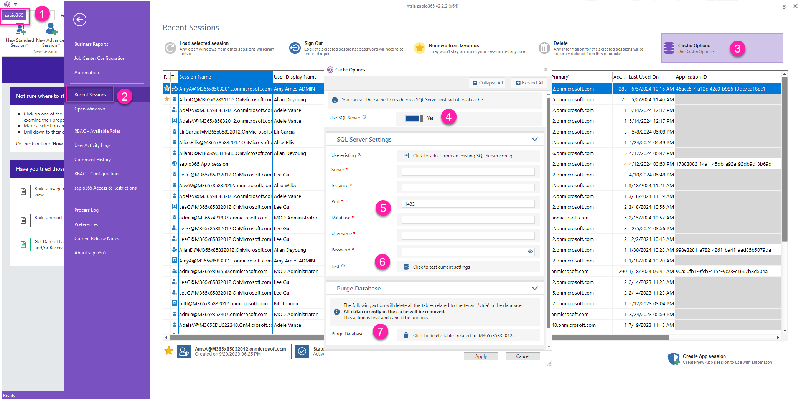Image resolution: width=801 pixels, height=399 pixels.
Task: Click the Delete sessions trash icon
Action: click(544, 48)
